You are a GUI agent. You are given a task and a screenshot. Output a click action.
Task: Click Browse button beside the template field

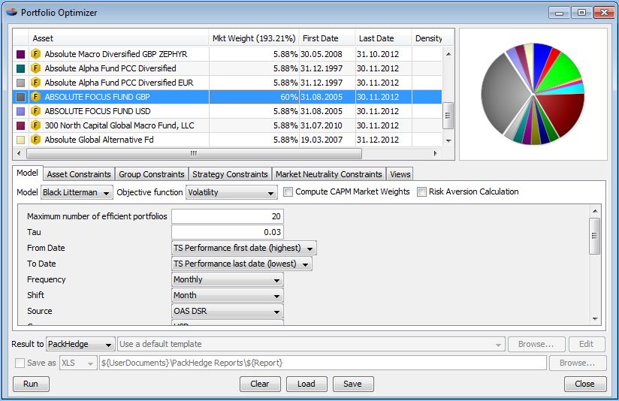coord(536,344)
